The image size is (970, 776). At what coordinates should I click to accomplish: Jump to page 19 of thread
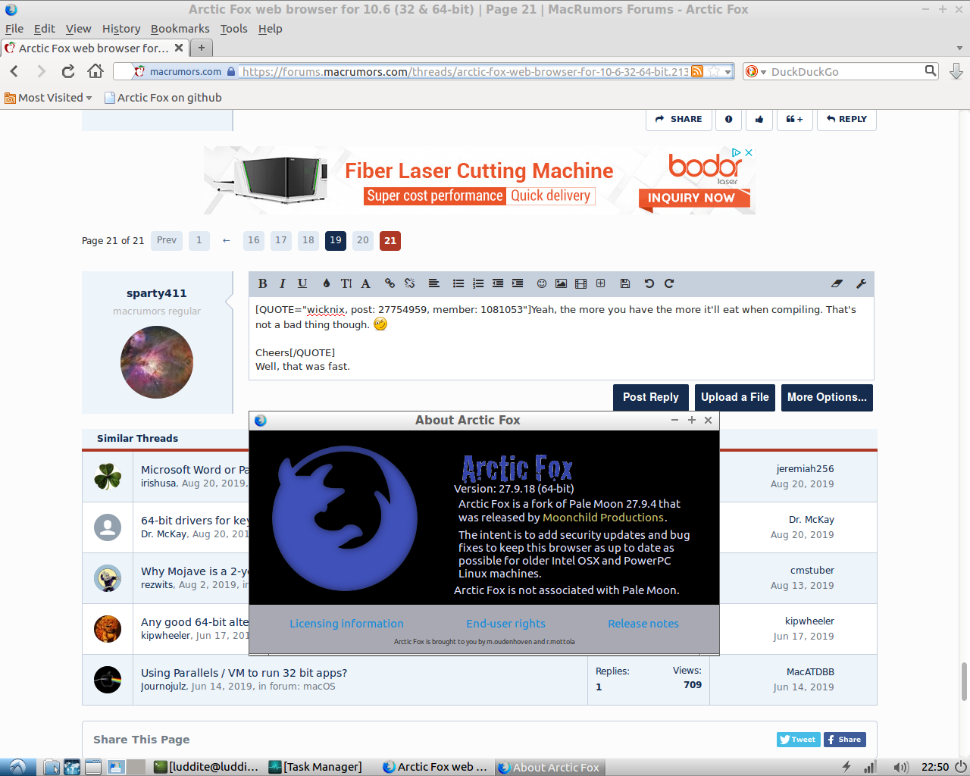pyautogui.click(x=336, y=240)
